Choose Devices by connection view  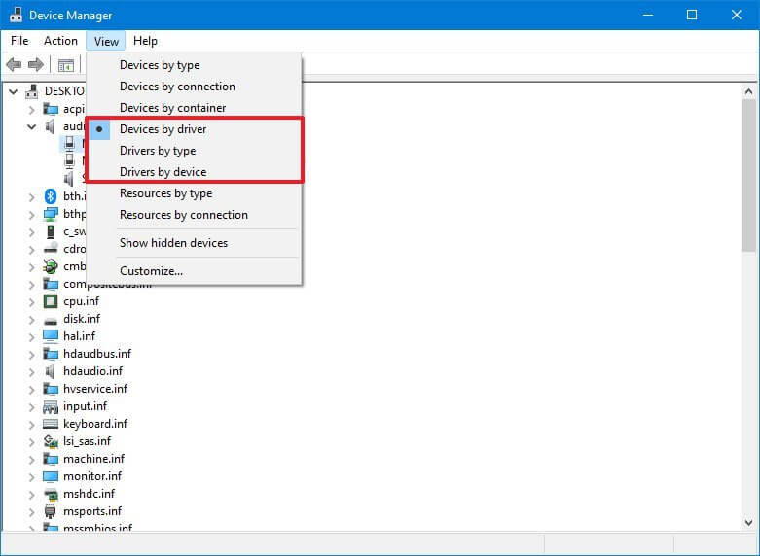click(194, 87)
